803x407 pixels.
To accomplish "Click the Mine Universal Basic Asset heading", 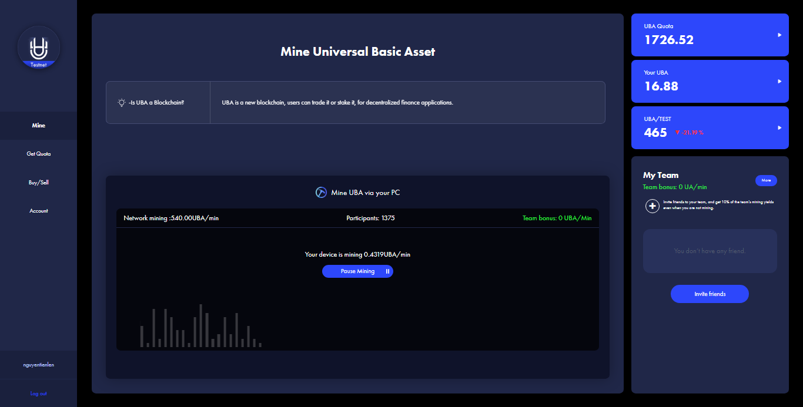I will [x=357, y=51].
